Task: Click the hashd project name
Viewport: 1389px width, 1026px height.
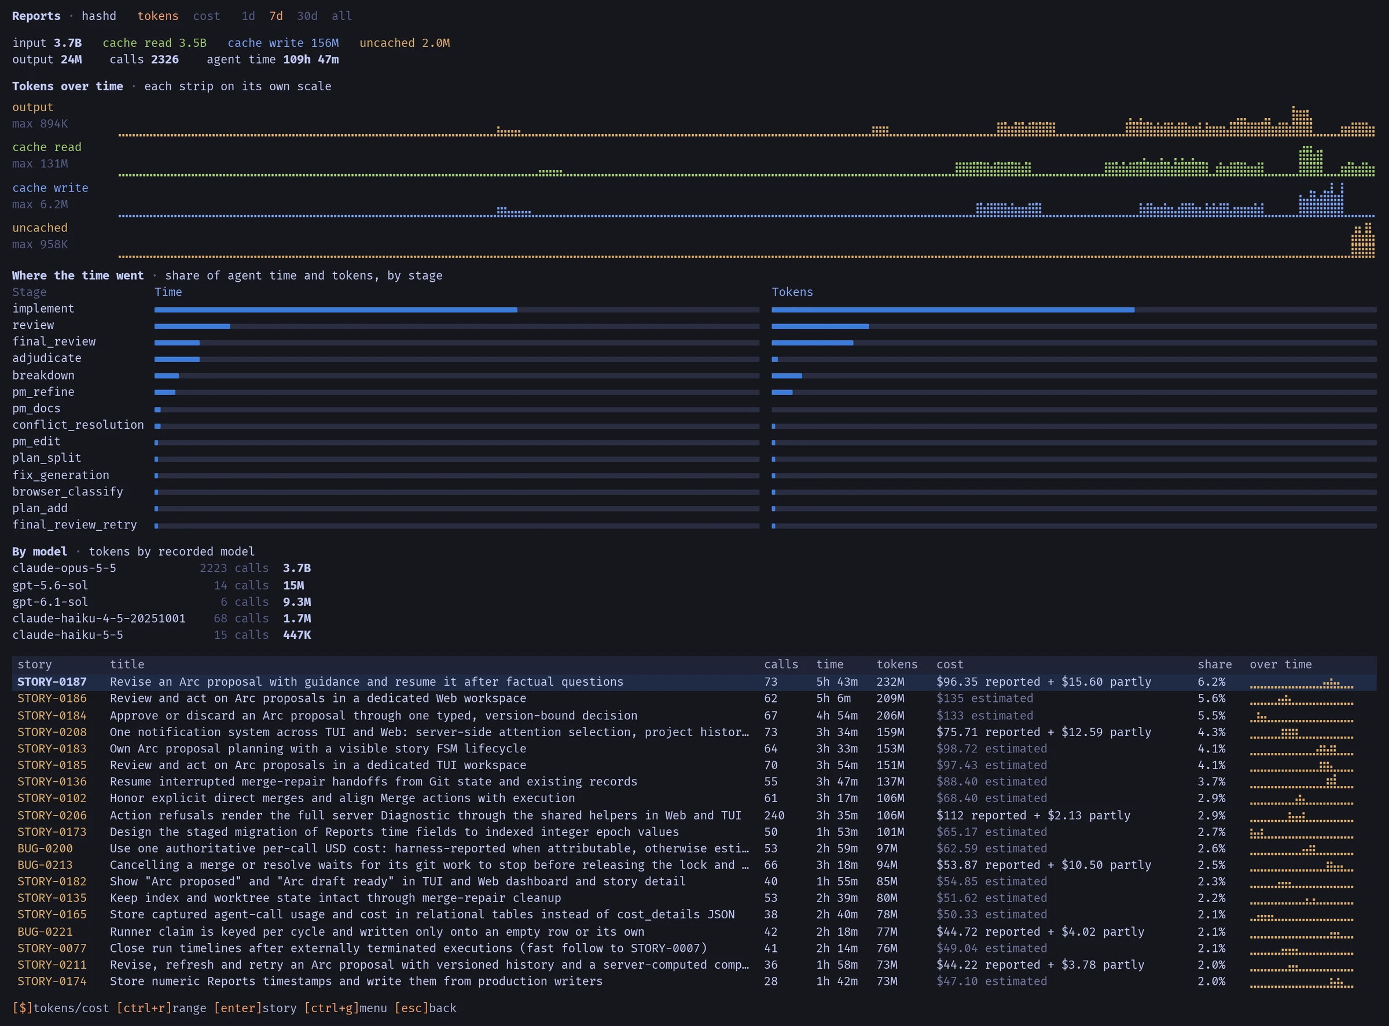Action: 99,16
